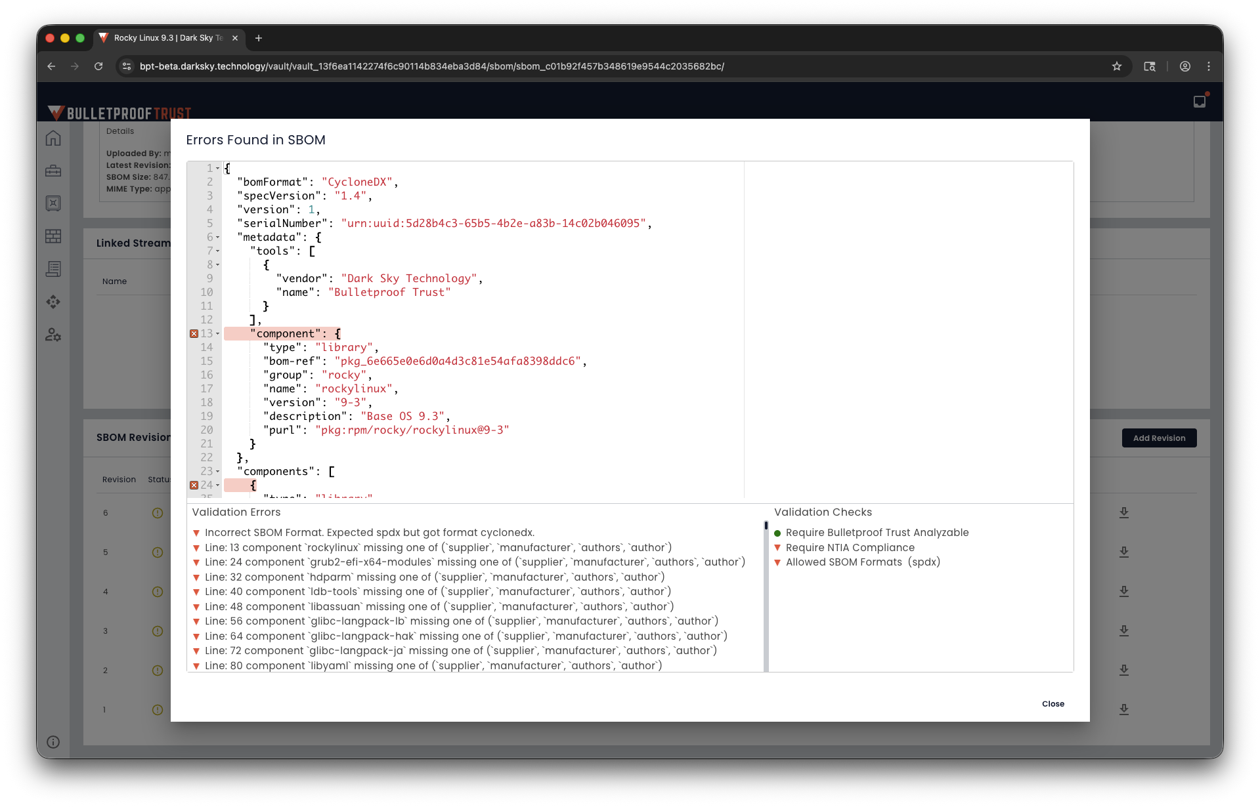Open notifications icon in the header
Viewport: 1260px width, 807px height.
1200,102
